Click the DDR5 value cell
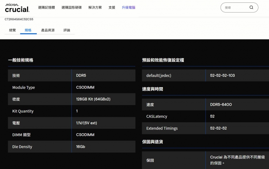The height and width of the screenshot is (169, 269). (x=81, y=76)
